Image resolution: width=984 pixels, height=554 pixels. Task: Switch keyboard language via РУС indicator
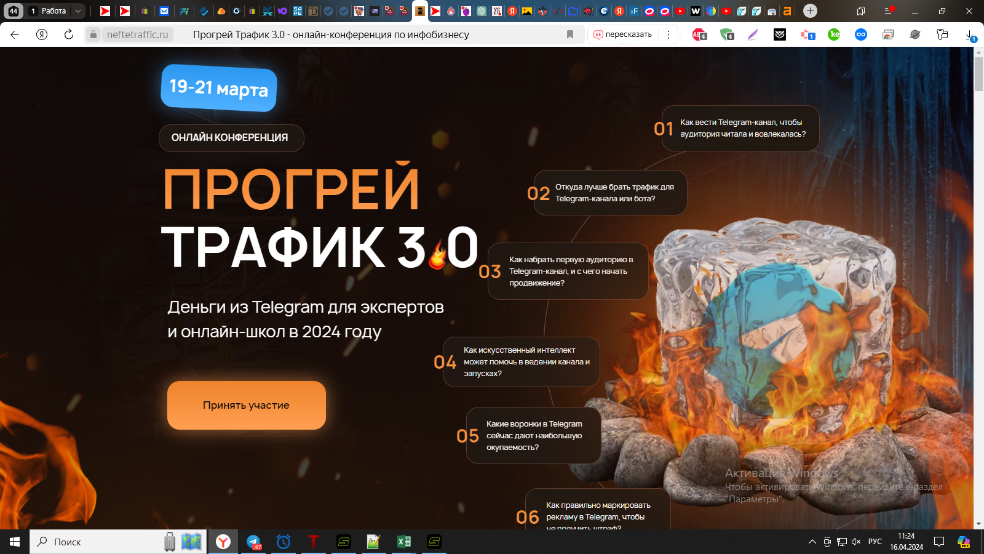[875, 542]
